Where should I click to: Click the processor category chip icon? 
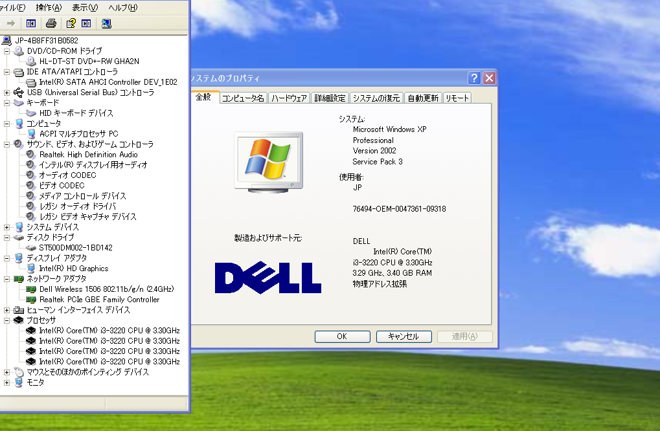19,320
